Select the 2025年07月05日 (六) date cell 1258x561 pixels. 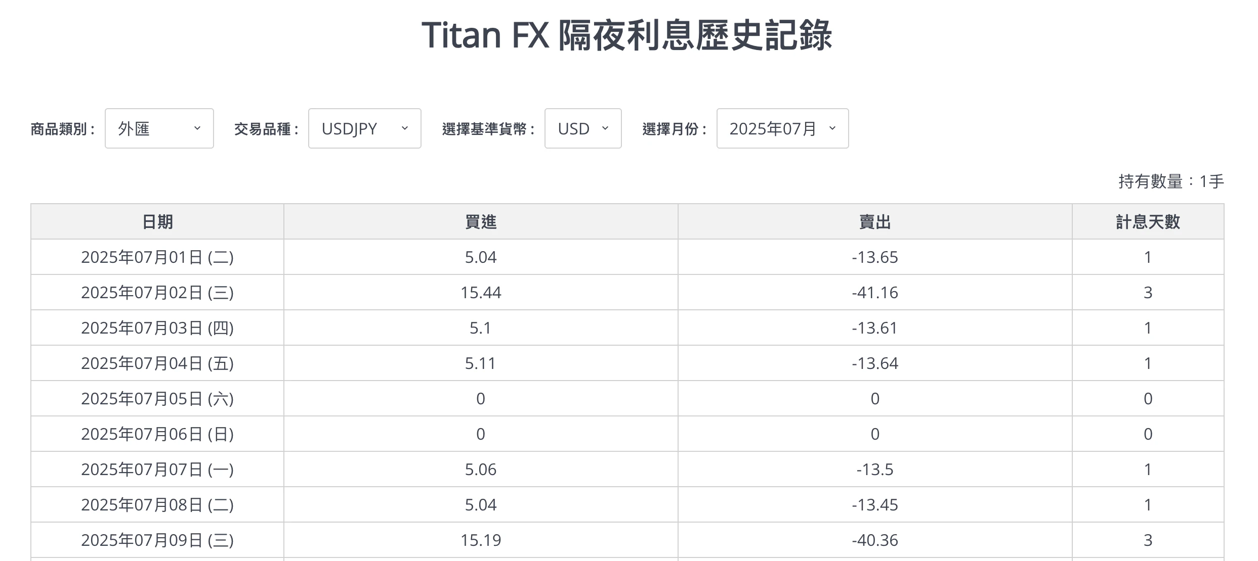157,399
